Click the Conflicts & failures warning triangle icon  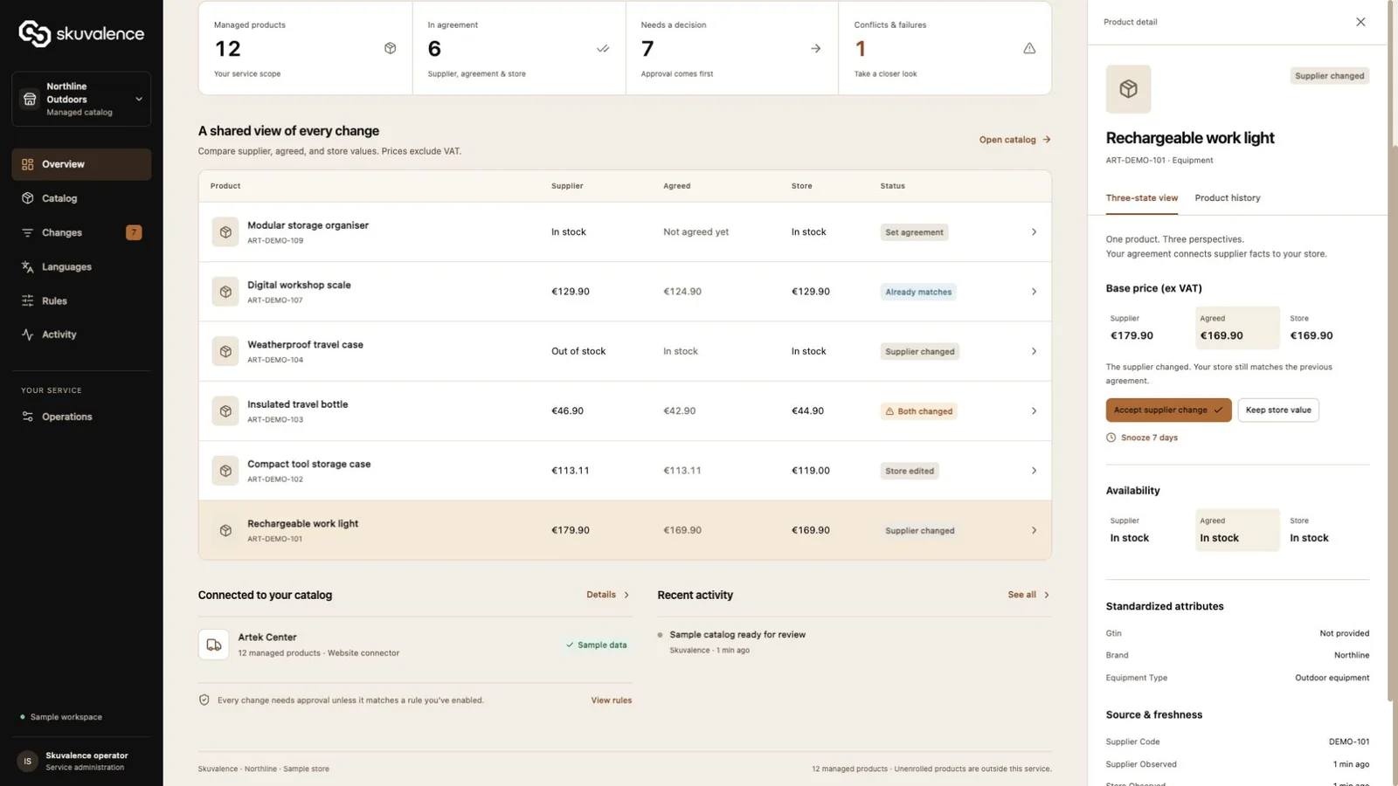point(1029,49)
